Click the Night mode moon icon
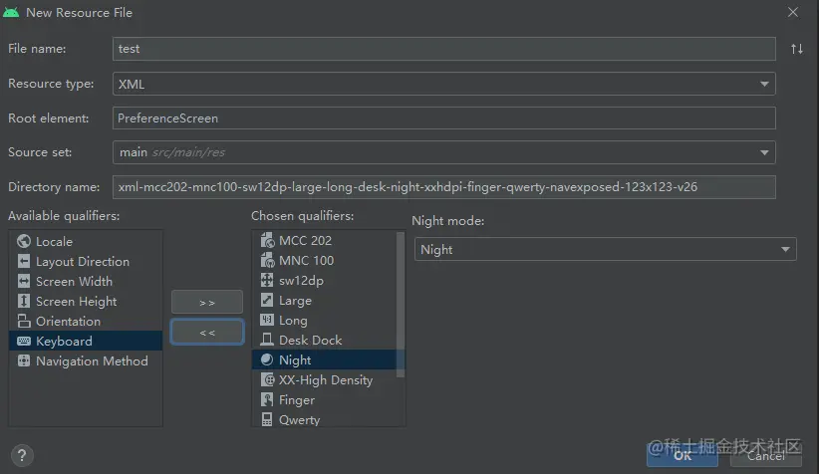This screenshot has width=819, height=474. 267,359
